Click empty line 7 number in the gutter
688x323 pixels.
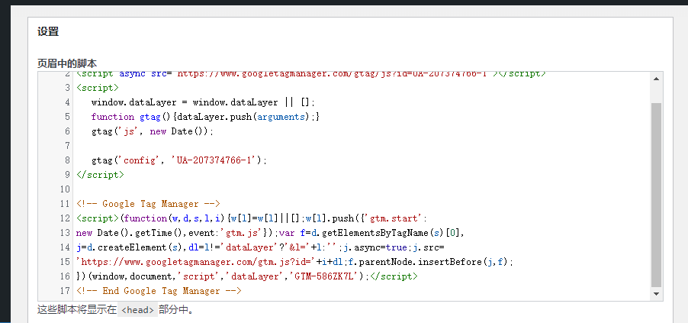click(x=68, y=146)
